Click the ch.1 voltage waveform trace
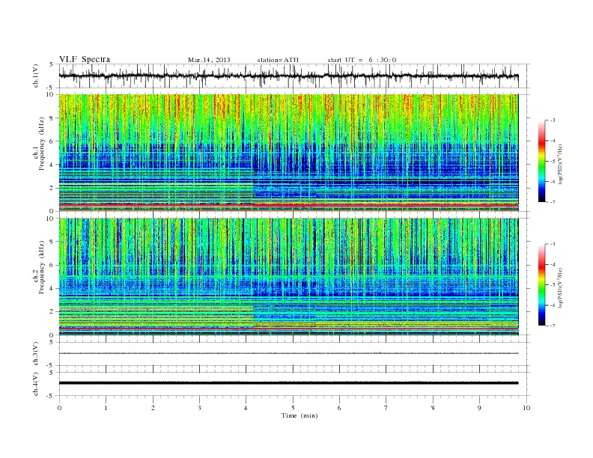This screenshot has width=593, height=458. click(x=288, y=76)
